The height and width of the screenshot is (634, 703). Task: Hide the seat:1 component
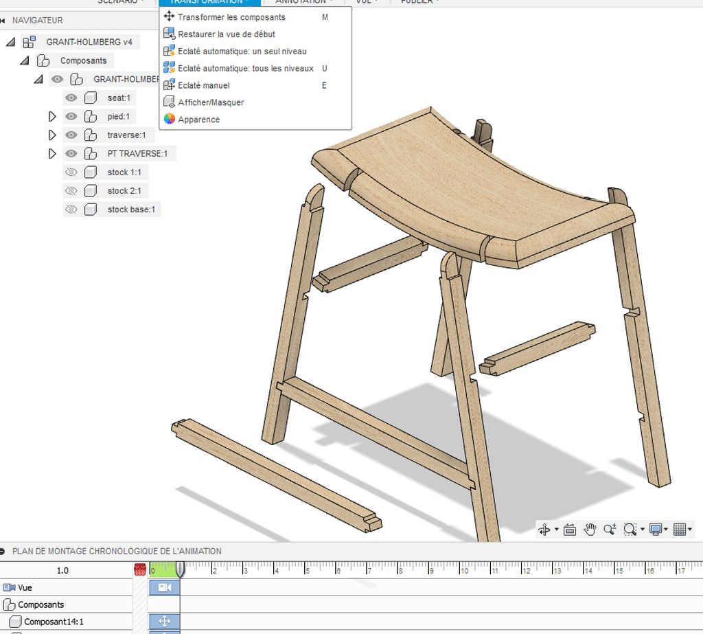71,98
